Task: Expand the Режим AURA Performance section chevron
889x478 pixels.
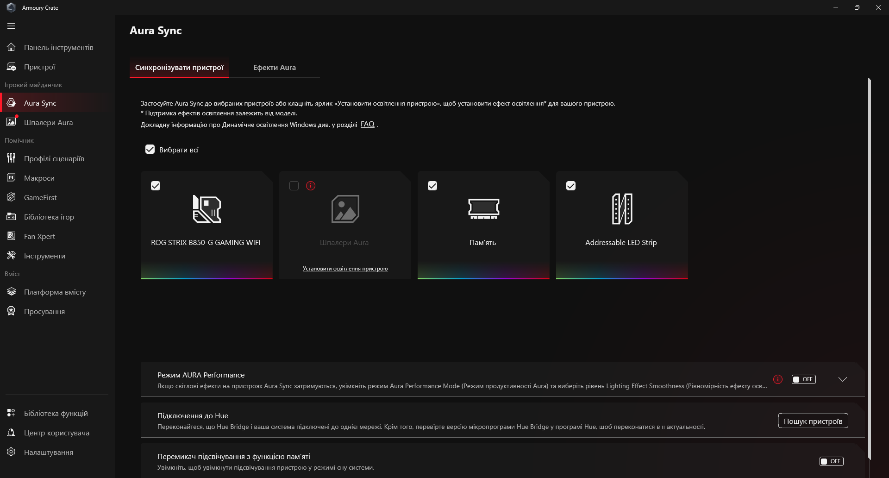Action: 843,379
